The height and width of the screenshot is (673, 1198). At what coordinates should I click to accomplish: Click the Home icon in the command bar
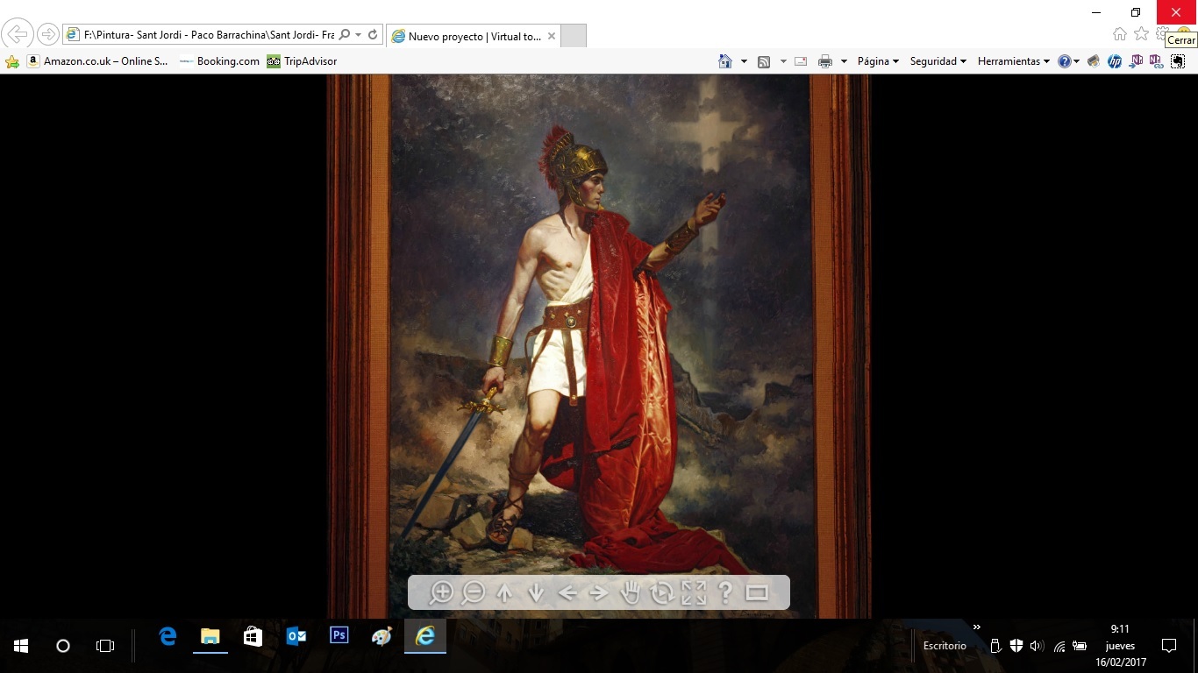(725, 61)
